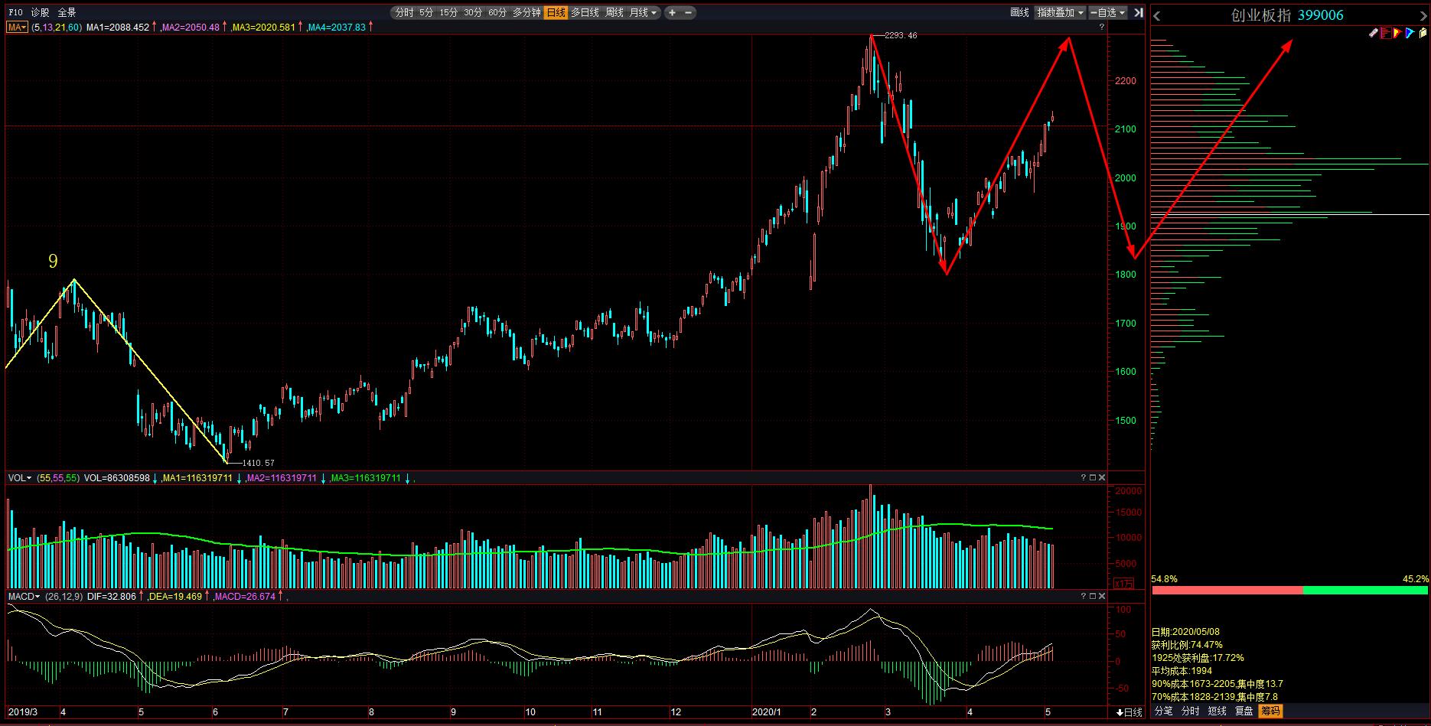
Task: Click the high price label 2293.46
Action: [x=901, y=35]
